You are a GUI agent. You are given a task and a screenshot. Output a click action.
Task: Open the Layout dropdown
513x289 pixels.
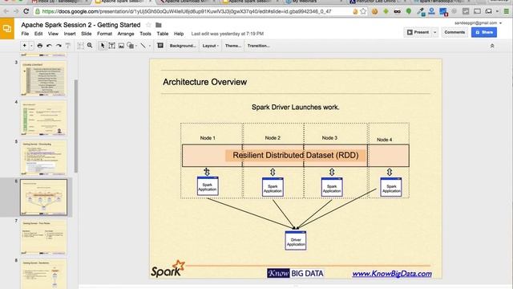click(x=210, y=46)
